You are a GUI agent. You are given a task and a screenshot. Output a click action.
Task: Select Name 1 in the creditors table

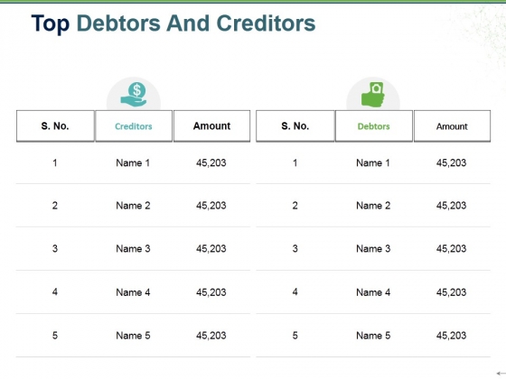pos(133,162)
